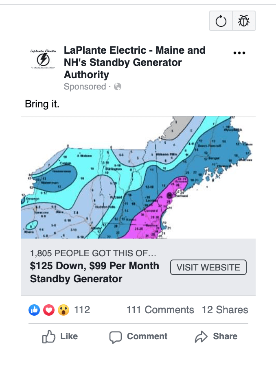The image size is (276, 384).
Task: View the 112 reactions count
Action: coord(82,310)
